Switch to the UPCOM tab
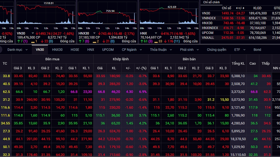Viewport: 280px width, 157px height. click(108, 50)
